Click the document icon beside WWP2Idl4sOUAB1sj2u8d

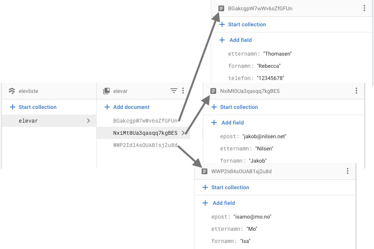pyautogui.click(x=205, y=171)
